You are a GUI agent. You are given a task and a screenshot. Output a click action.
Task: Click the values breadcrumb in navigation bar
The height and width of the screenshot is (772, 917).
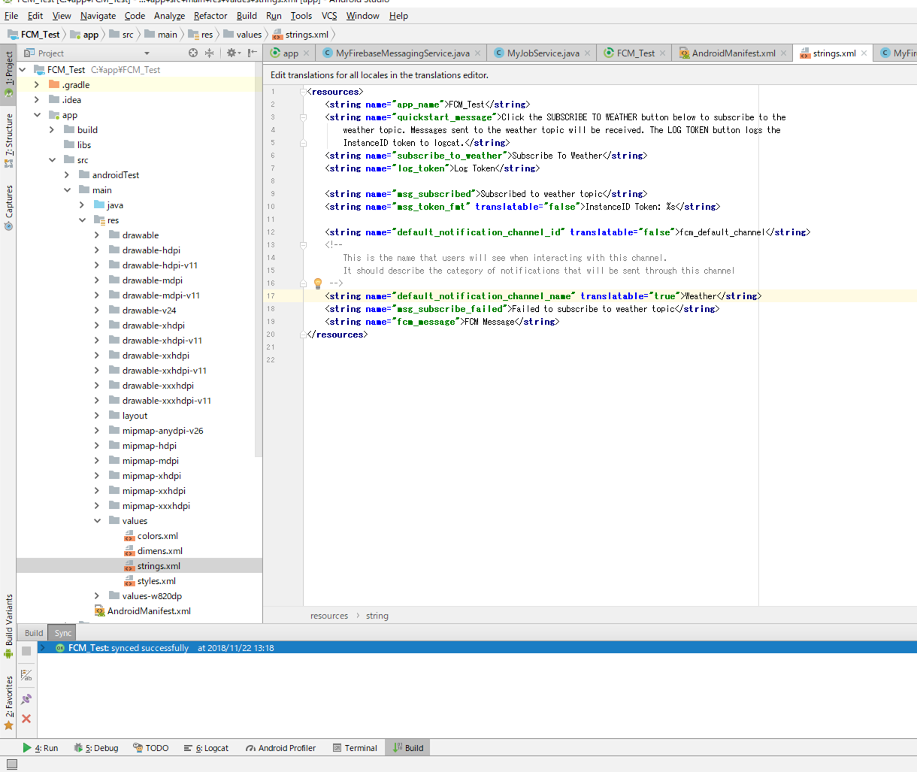tap(242, 35)
